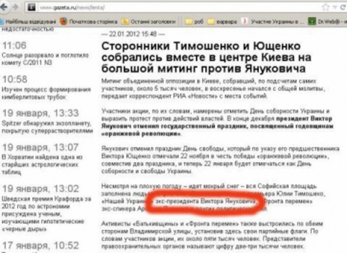Open the 11:06 news about comet C/2011
The width and height of the screenshot is (347, 253).
pos(45,59)
